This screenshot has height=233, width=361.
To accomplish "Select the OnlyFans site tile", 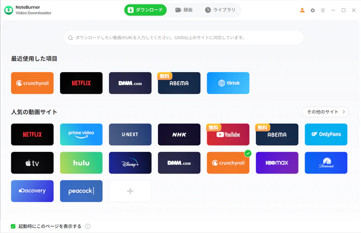I will [x=326, y=134].
